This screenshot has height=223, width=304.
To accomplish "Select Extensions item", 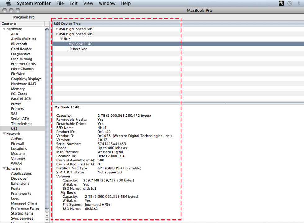I will (20, 183).
